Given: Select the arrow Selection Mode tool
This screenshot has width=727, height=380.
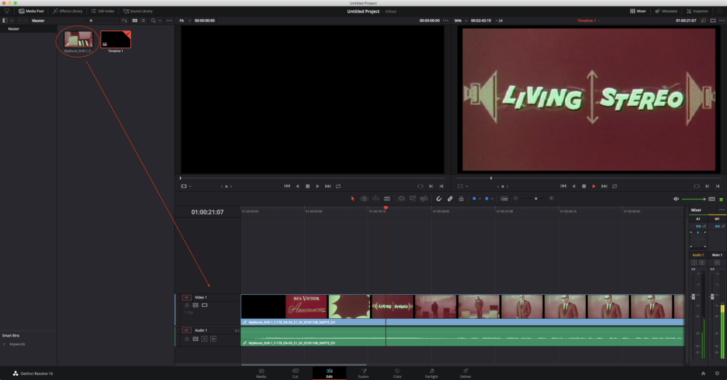Looking at the screenshot, I should (x=352, y=199).
